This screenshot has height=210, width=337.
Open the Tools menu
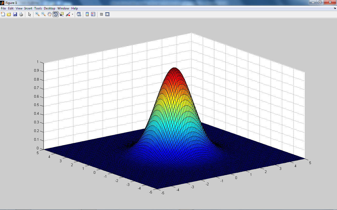pos(38,8)
